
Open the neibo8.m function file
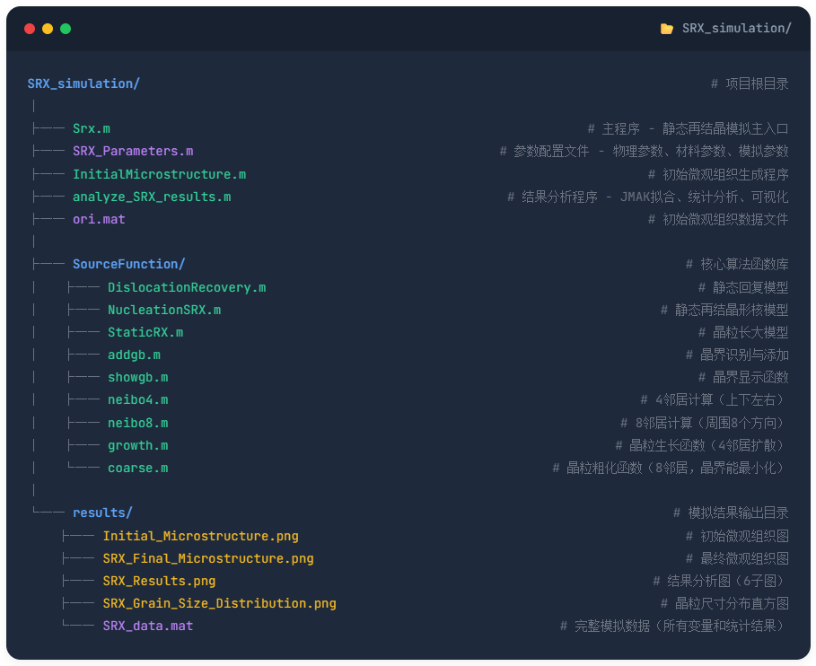(x=137, y=423)
